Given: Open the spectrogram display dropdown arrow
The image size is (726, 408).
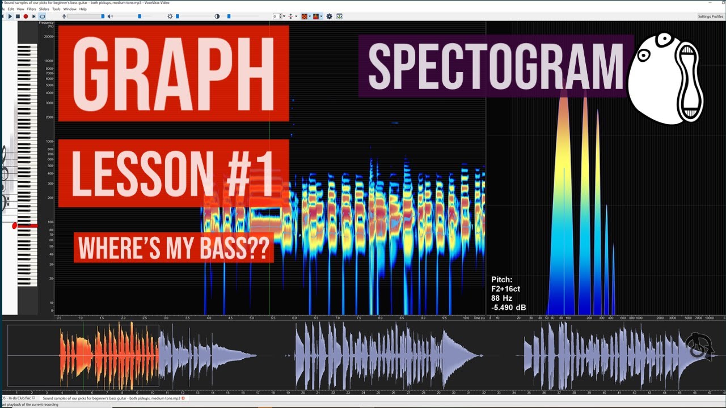Looking at the screenshot, I should [x=310, y=16].
